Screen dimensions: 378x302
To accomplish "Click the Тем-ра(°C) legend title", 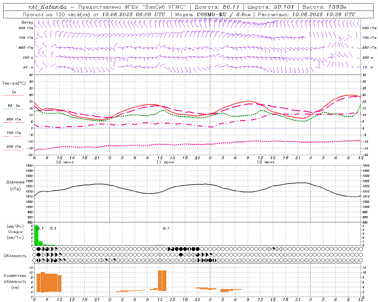I will (14, 83).
